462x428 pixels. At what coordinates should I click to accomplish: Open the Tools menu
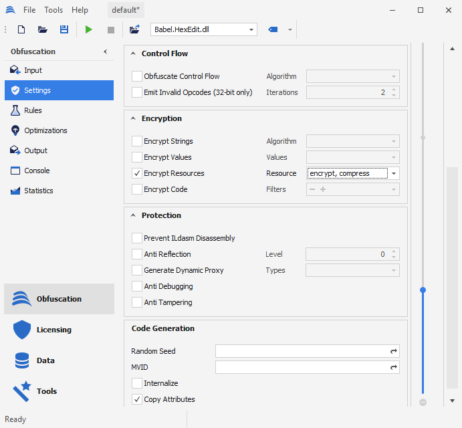[53, 10]
